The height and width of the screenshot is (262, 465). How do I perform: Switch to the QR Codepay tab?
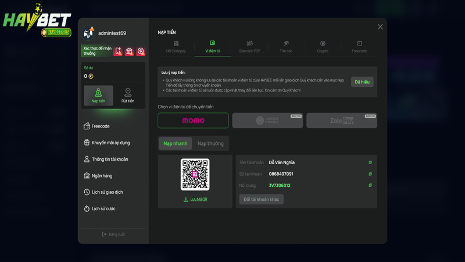pyautogui.click(x=176, y=47)
